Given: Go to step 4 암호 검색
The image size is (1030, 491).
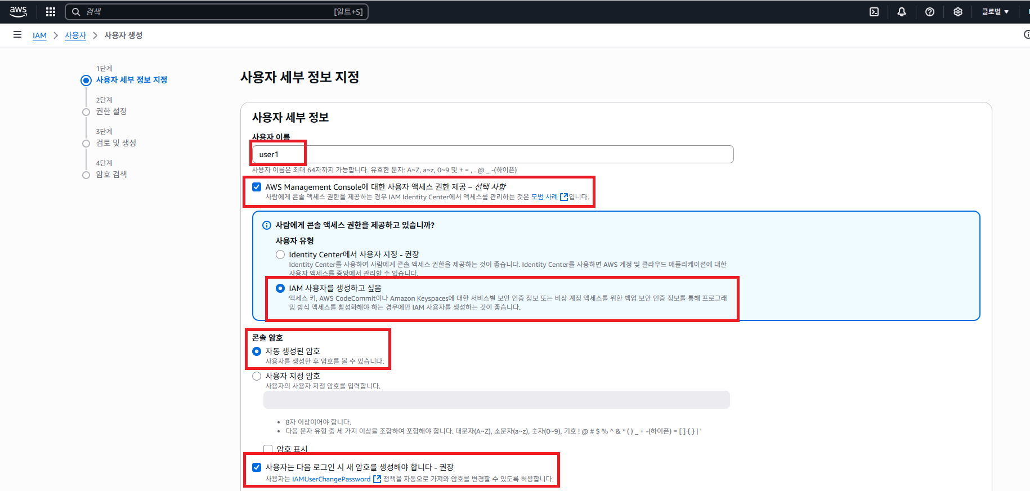Looking at the screenshot, I should tap(111, 175).
